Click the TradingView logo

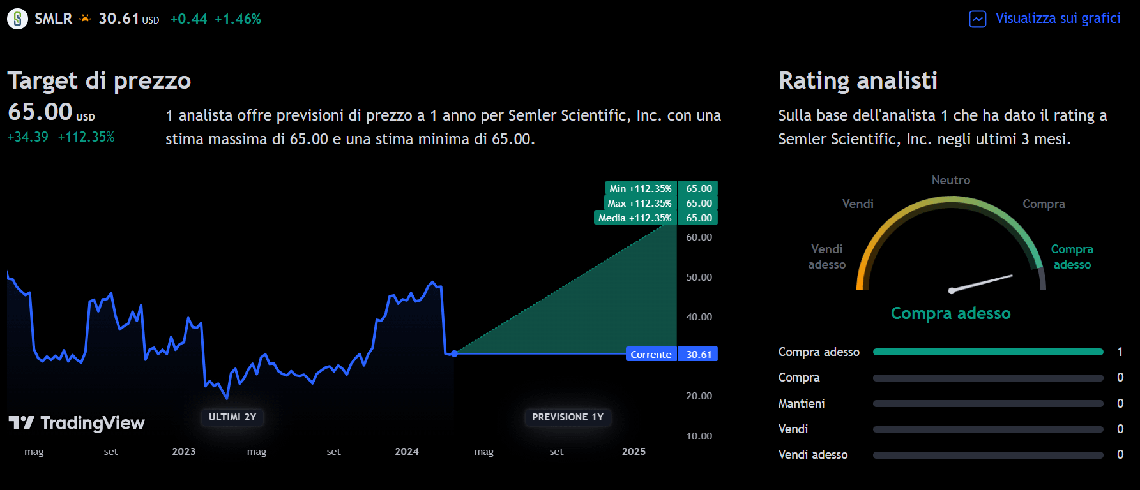point(77,423)
